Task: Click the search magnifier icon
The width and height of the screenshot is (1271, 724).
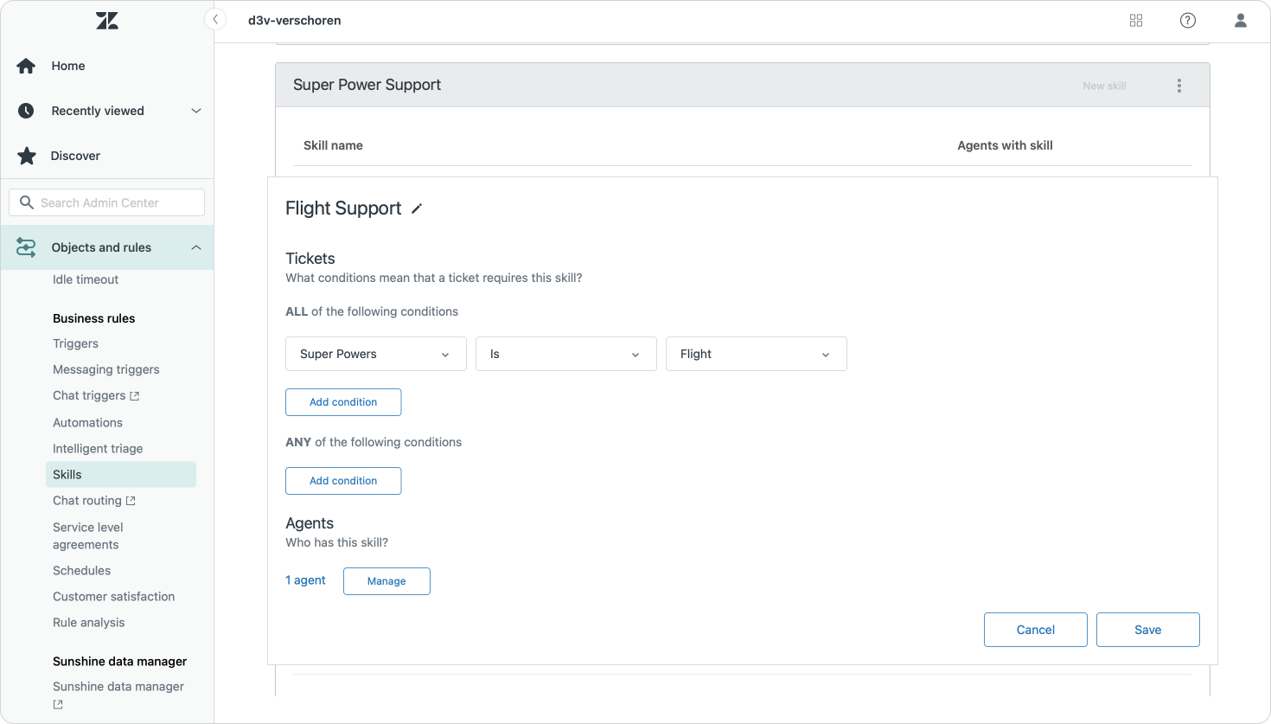Action: pyautogui.click(x=27, y=202)
